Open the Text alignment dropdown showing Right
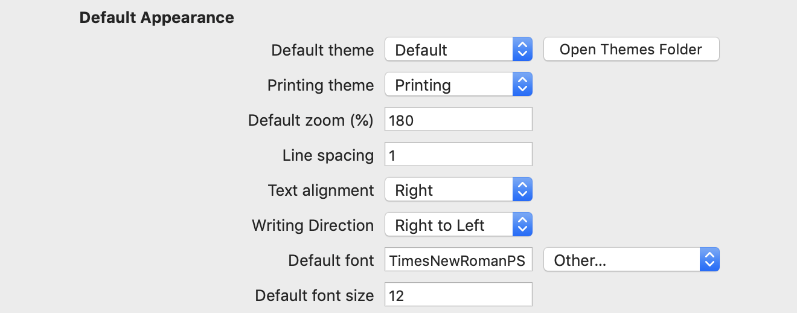The image size is (797, 313). (x=458, y=190)
